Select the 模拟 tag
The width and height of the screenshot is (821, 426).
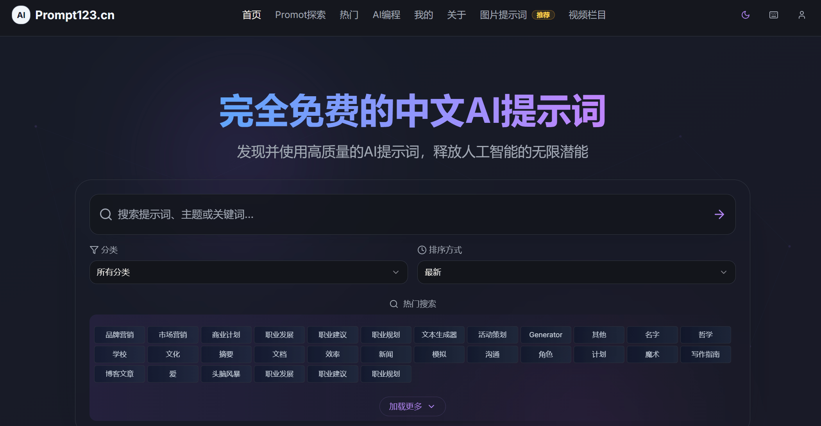click(x=439, y=354)
